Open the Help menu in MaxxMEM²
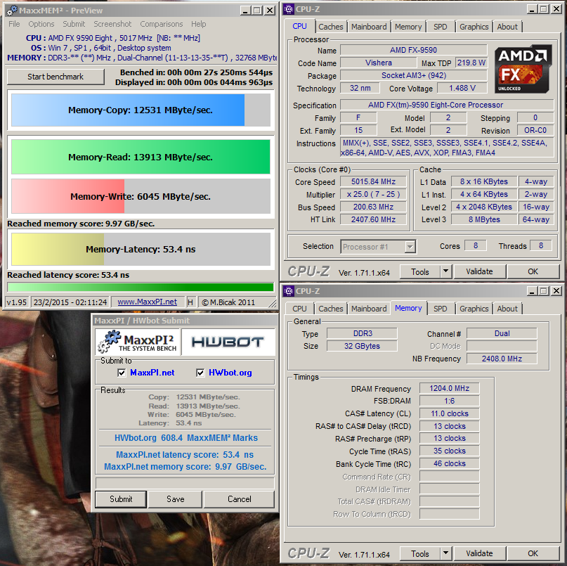Viewport: 567px width, 566px height. (x=199, y=24)
